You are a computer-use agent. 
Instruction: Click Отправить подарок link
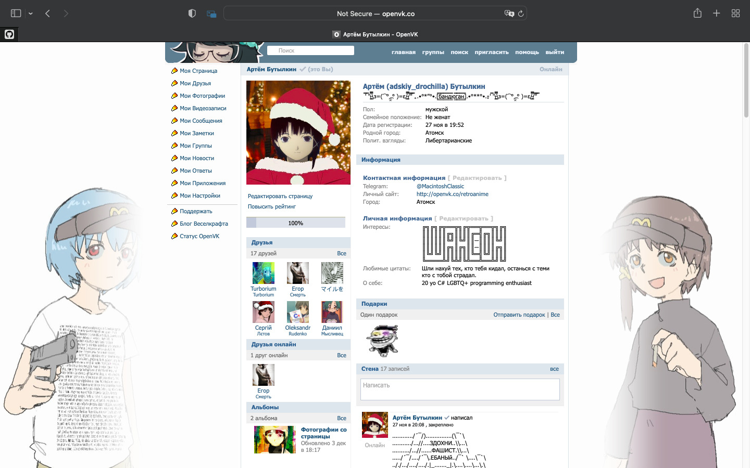click(x=519, y=315)
